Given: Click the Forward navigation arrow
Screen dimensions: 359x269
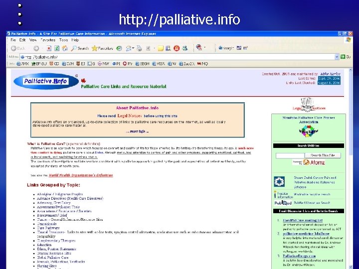Looking at the screenshot, I should 36,48.
